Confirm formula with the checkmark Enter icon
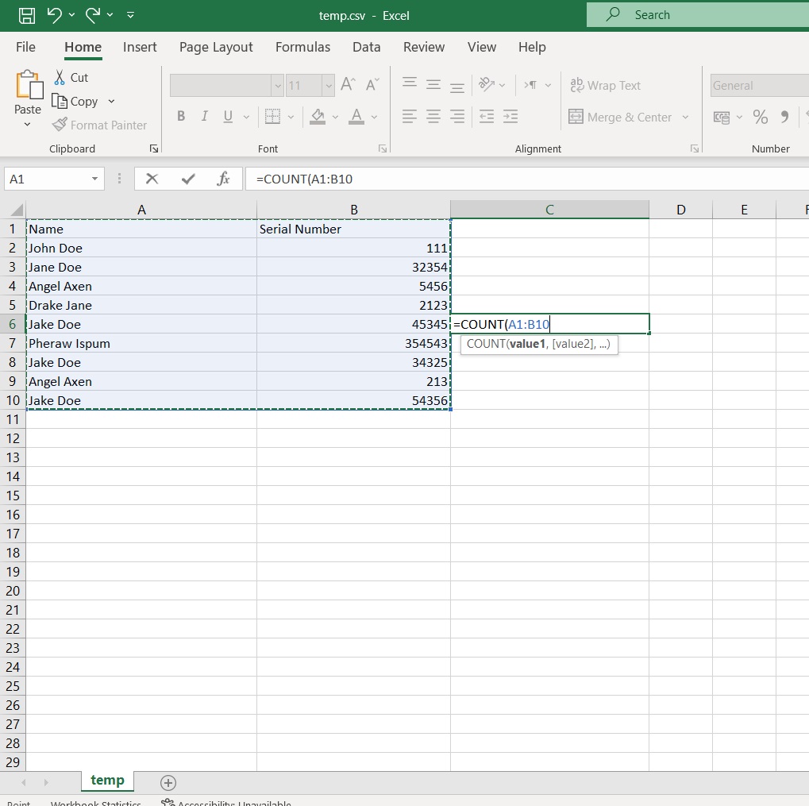Screen dimensions: 809x806 [x=188, y=179]
